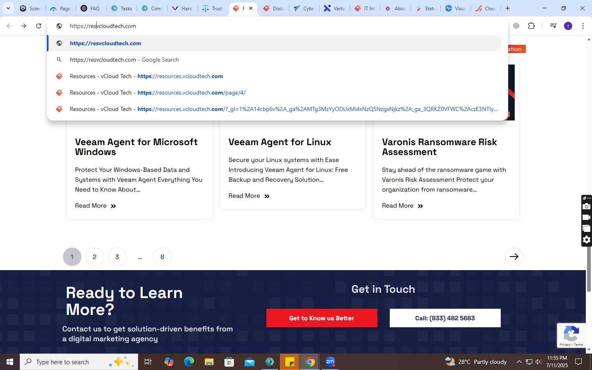
Task: Open Zoom from the taskbar
Action: [330, 362]
